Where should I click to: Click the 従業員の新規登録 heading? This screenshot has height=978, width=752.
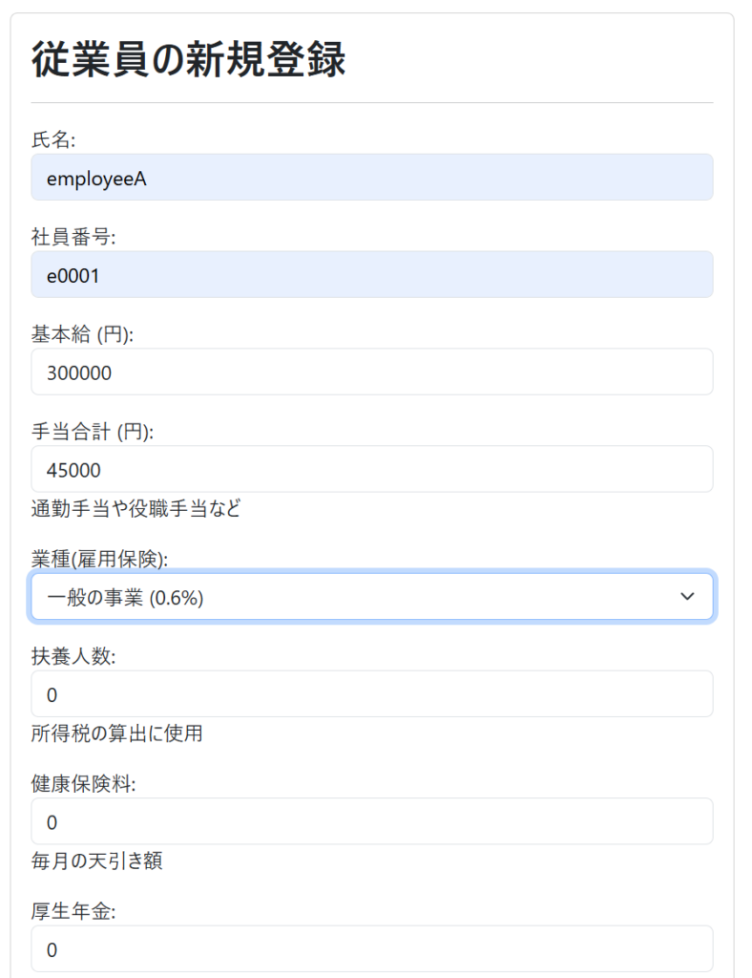pos(188,59)
